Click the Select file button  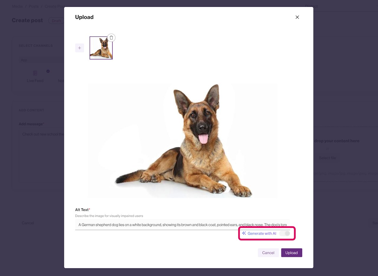coord(327,158)
